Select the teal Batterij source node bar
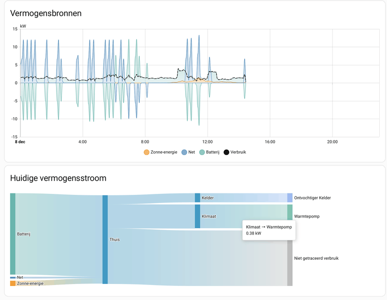 (13, 234)
